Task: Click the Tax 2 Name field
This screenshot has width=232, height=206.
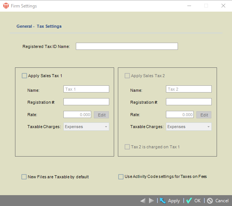Action: point(189,89)
